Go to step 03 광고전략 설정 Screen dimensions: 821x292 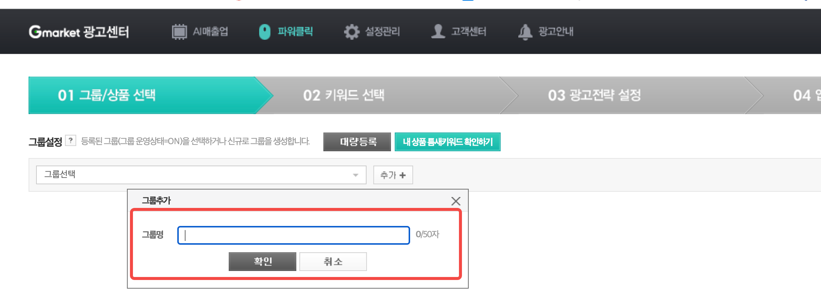[594, 95]
